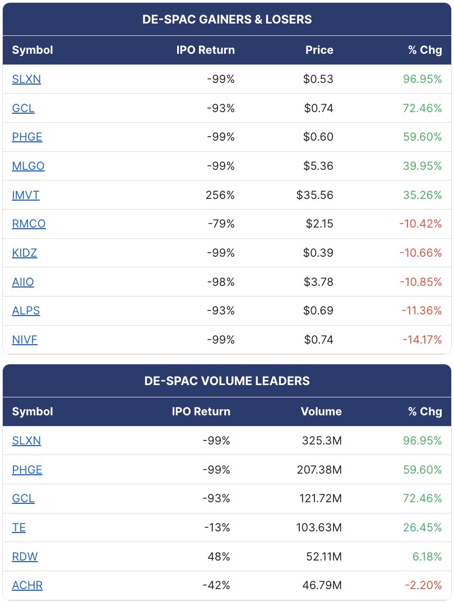Click the KIDZ symbol link
Viewport: 454px width, 602px height.
(x=25, y=253)
